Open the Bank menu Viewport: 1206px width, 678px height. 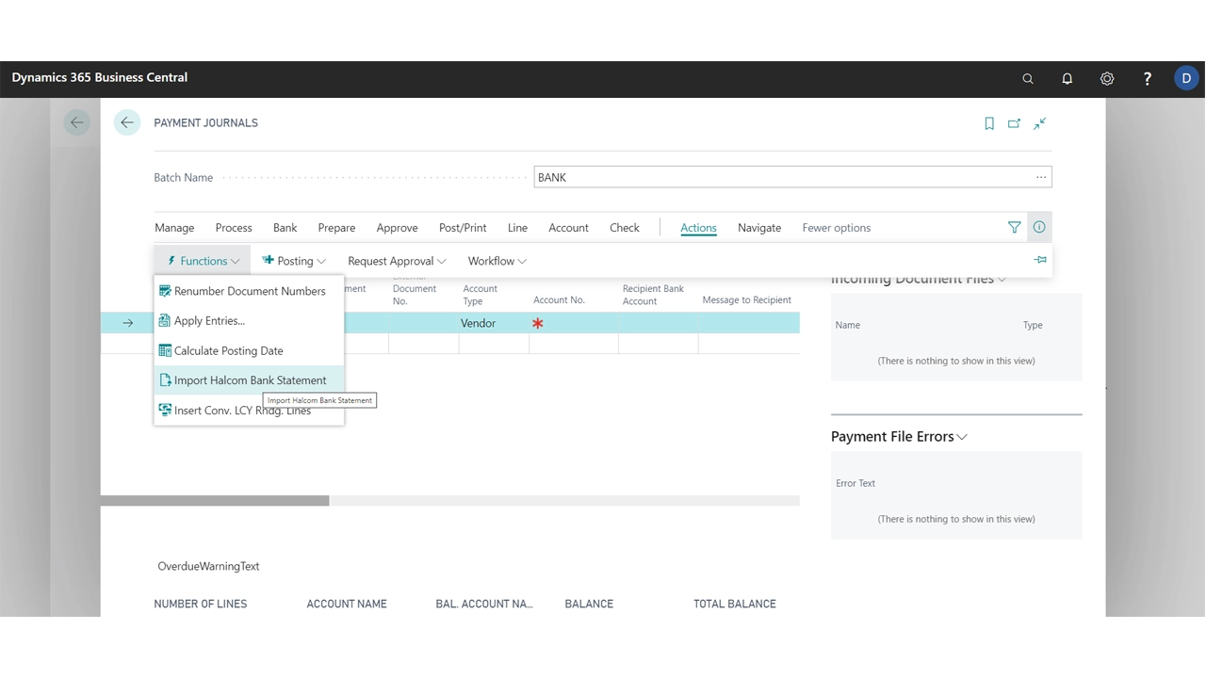click(x=285, y=228)
